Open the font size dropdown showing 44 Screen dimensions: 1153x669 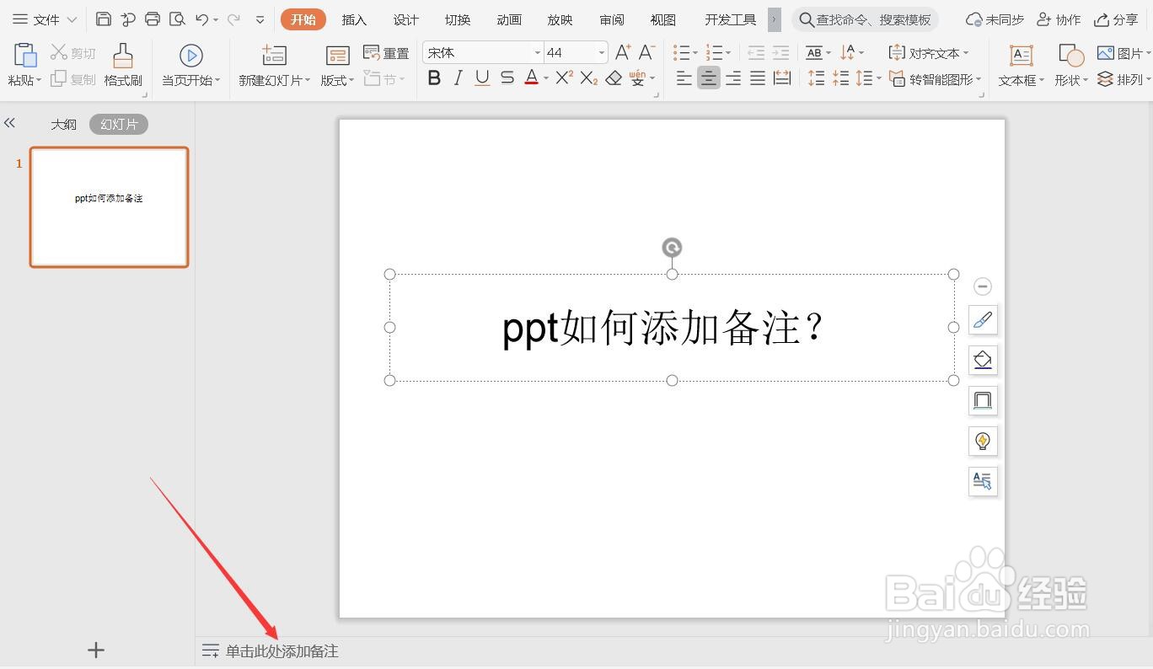click(601, 53)
